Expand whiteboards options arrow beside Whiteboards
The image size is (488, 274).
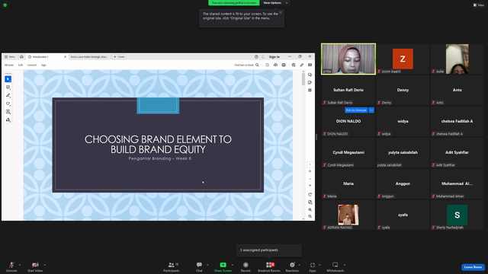(345, 265)
